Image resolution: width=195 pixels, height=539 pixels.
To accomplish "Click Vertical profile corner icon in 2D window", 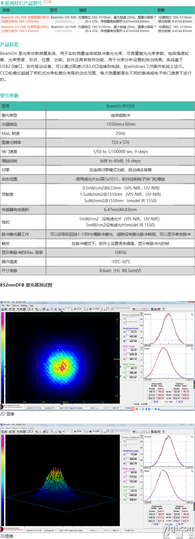I will coord(192,349).
